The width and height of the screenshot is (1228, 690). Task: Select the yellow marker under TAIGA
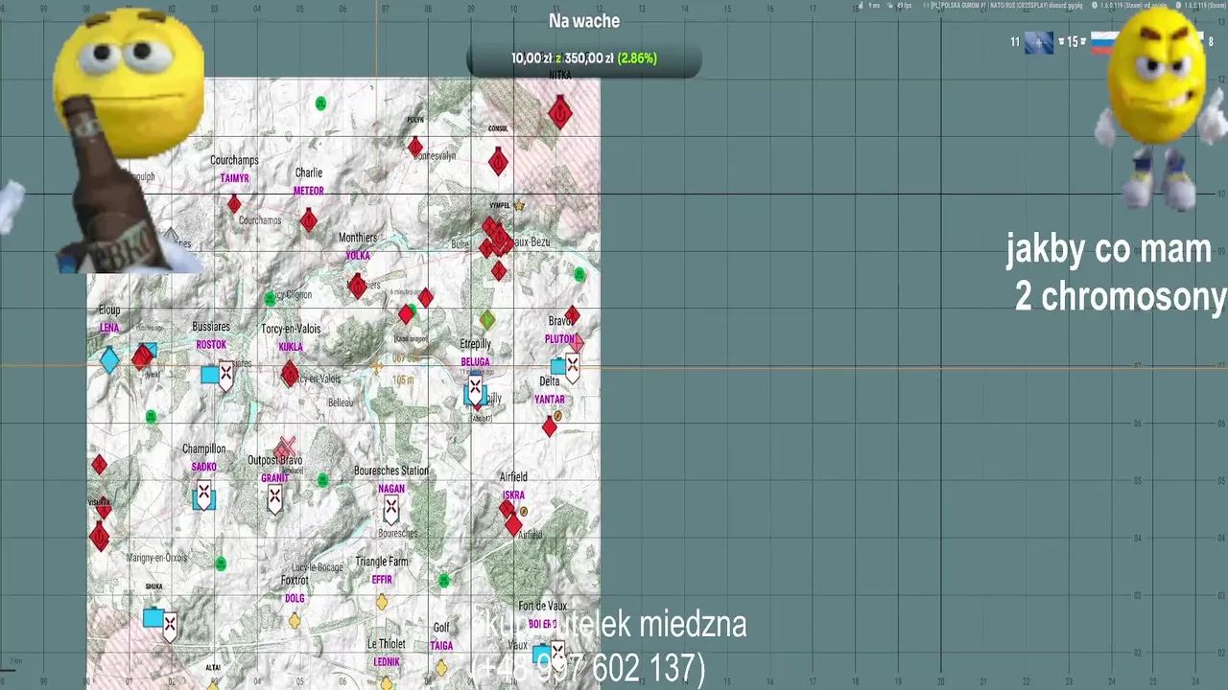[x=441, y=668]
